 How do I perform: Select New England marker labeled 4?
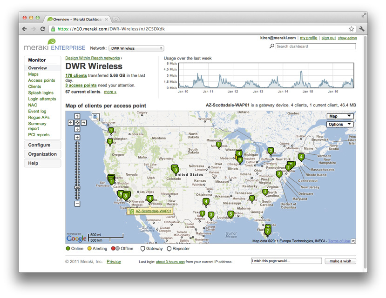[301, 157]
